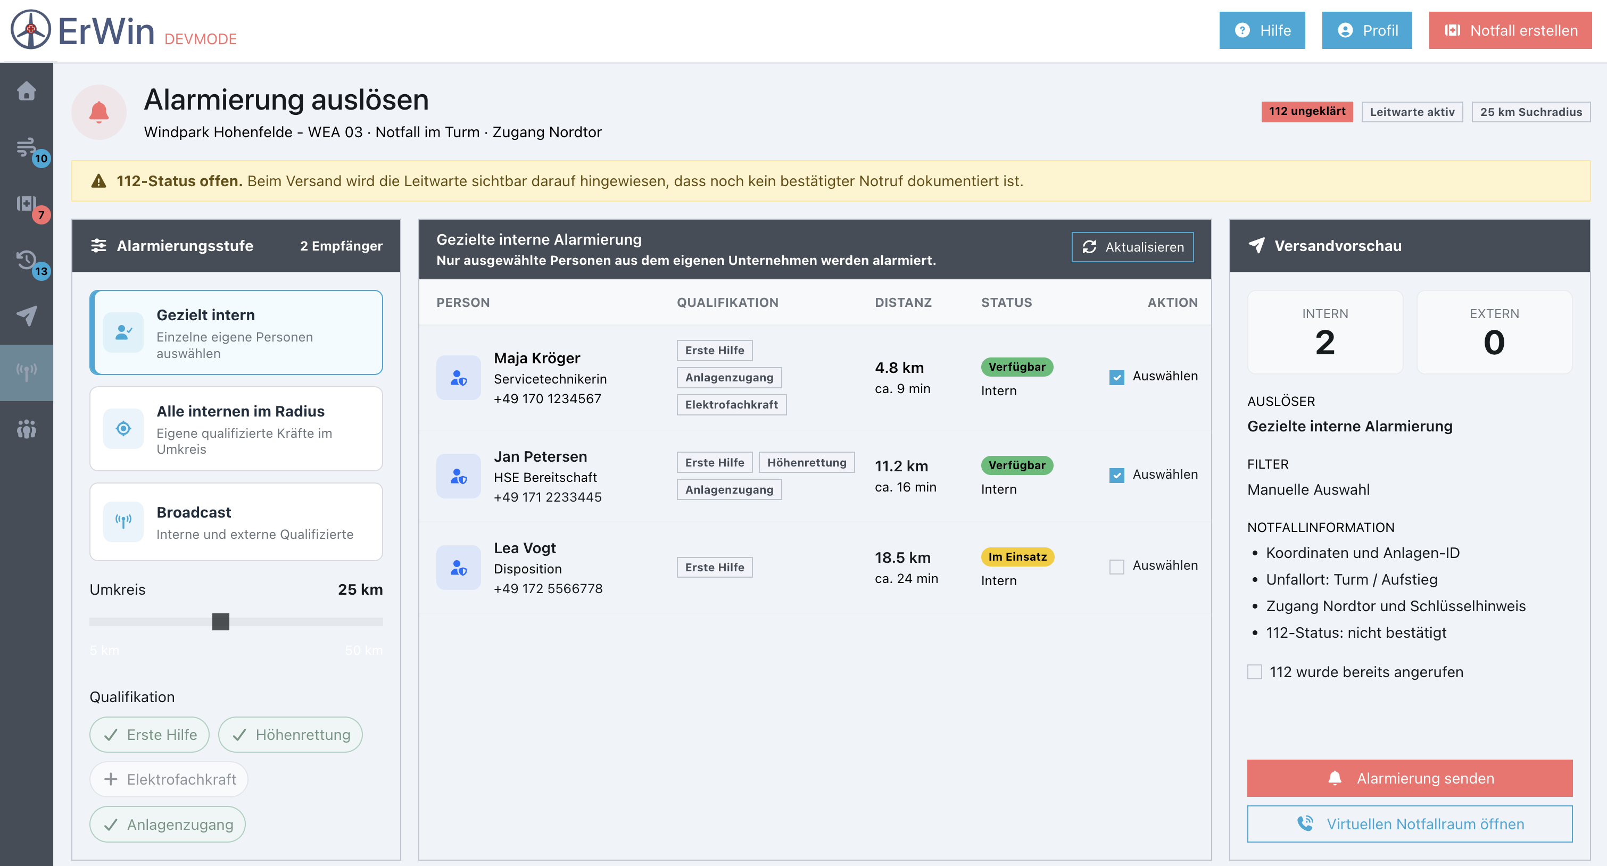Click '2 Empfänger' label in Alarmierungsstufe header

[x=341, y=246]
